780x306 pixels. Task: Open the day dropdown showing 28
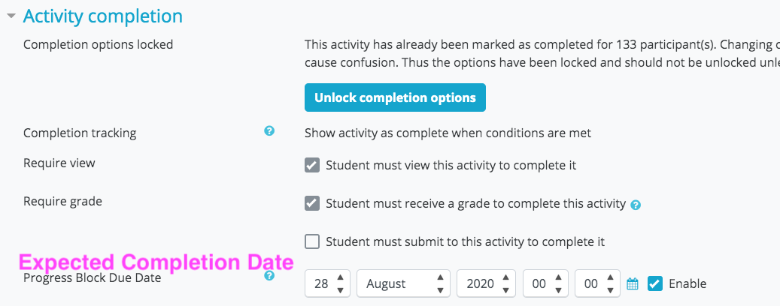[328, 283]
